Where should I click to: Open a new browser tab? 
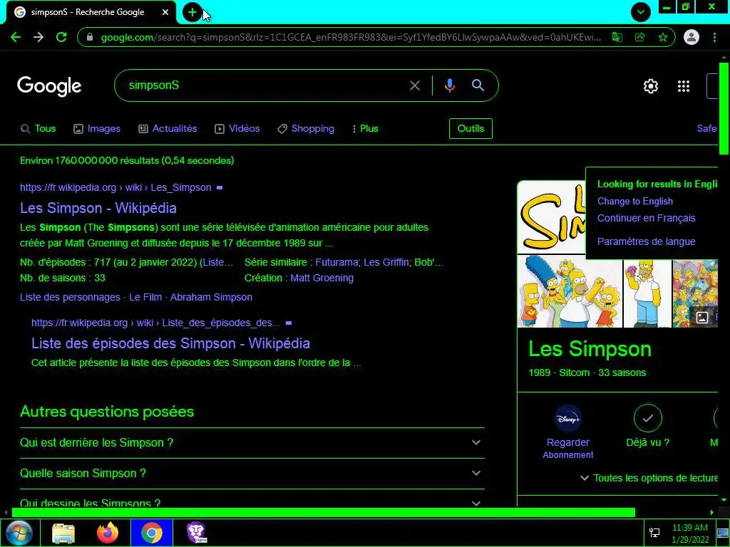coord(192,12)
